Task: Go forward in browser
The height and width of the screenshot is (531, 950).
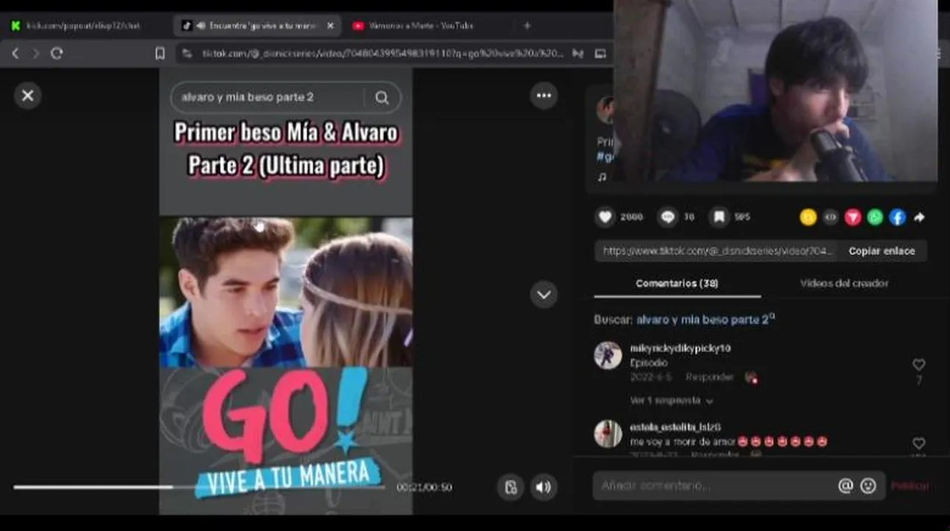Action: [35, 53]
